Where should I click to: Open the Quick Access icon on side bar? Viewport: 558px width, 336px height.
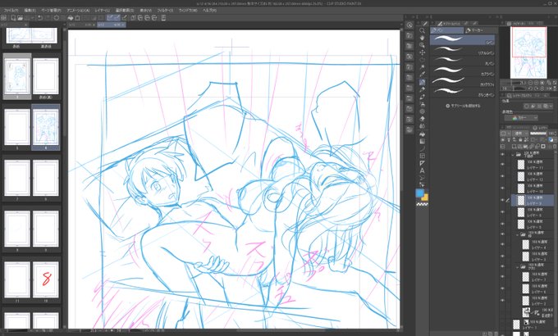(409, 25)
